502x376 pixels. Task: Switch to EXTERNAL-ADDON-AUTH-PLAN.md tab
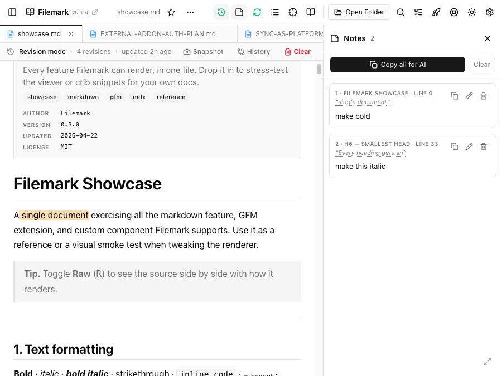point(158,34)
